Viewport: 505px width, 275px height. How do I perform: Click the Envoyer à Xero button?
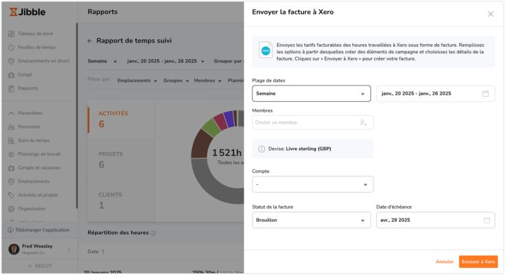point(478,262)
